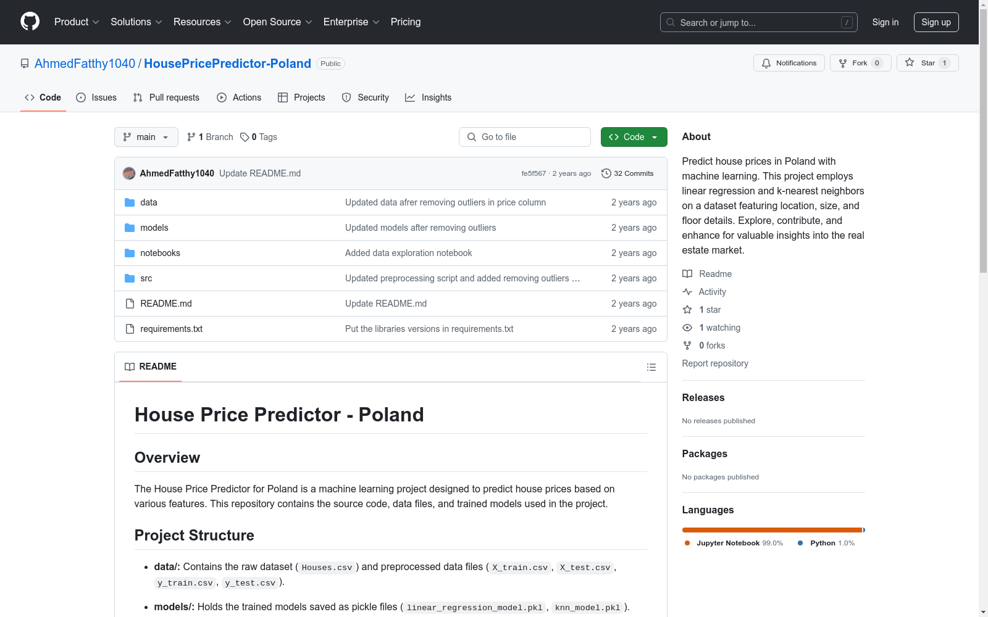Open the README outline list icon

click(x=651, y=367)
